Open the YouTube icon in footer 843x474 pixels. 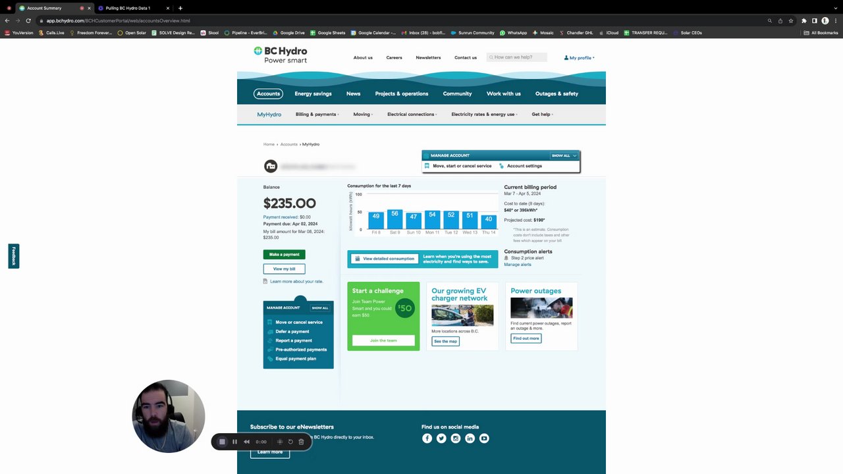pyautogui.click(x=484, y=438)
